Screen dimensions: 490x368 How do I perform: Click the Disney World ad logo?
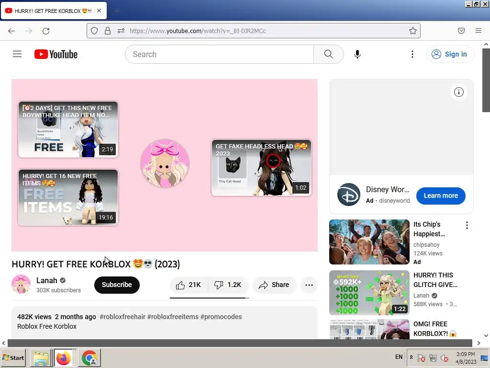click(349, 195)
